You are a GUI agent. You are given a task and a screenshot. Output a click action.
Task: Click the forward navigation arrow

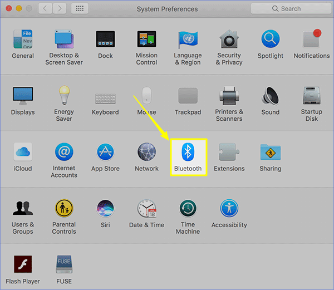pos(60,8)
